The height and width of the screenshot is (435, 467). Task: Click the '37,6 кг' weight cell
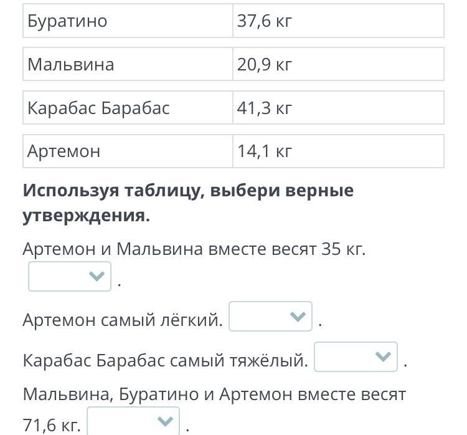[338, 21]
